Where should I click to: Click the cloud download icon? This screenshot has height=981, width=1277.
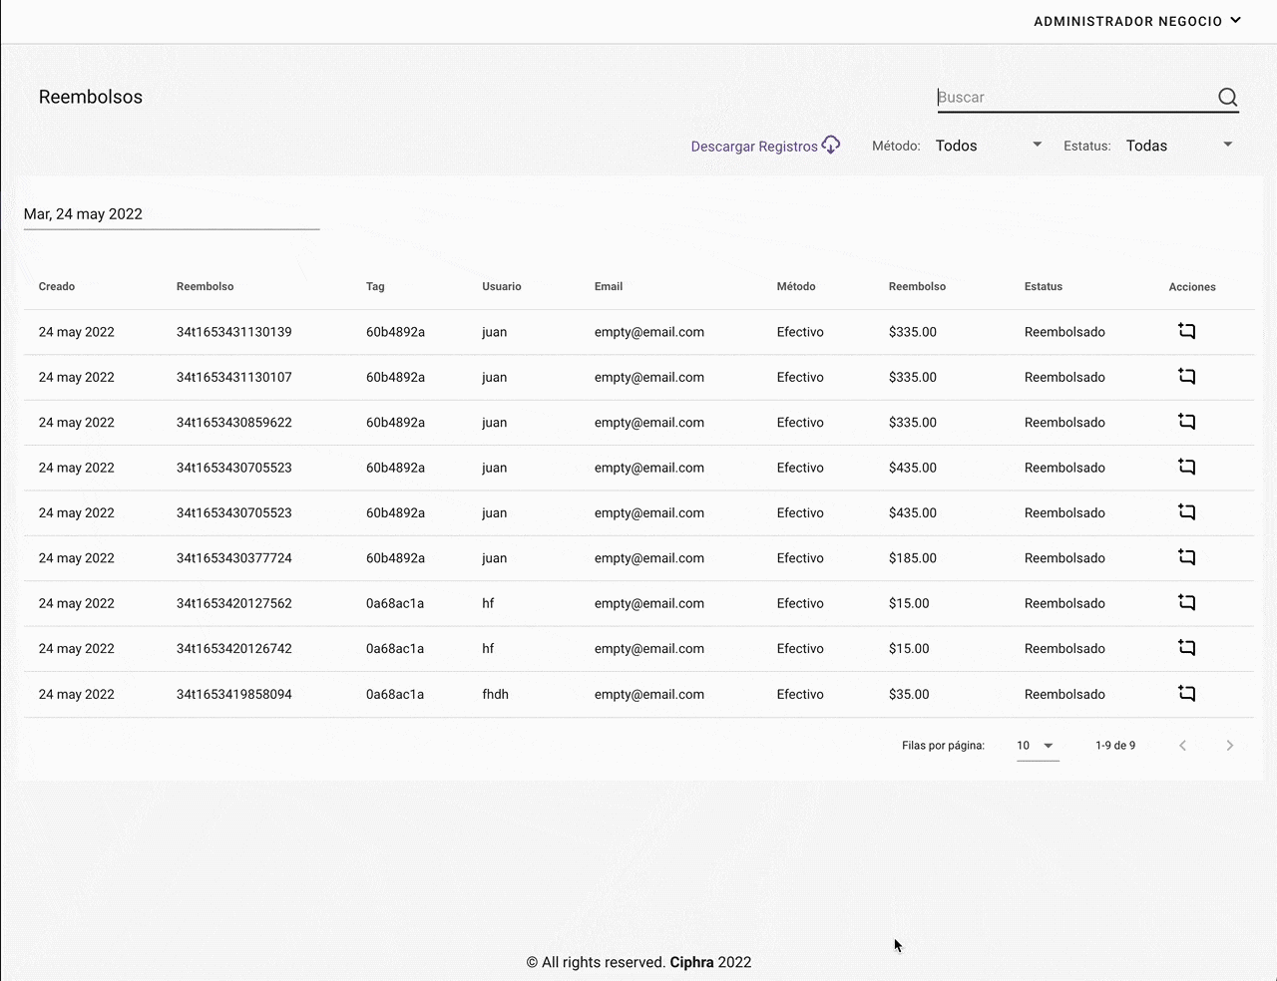pos(830,146)
